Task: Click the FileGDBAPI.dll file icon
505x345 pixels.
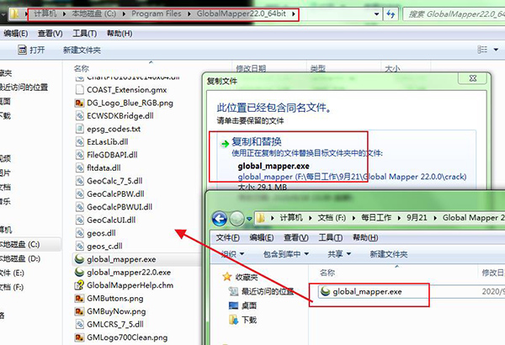Action: (79, 155)
